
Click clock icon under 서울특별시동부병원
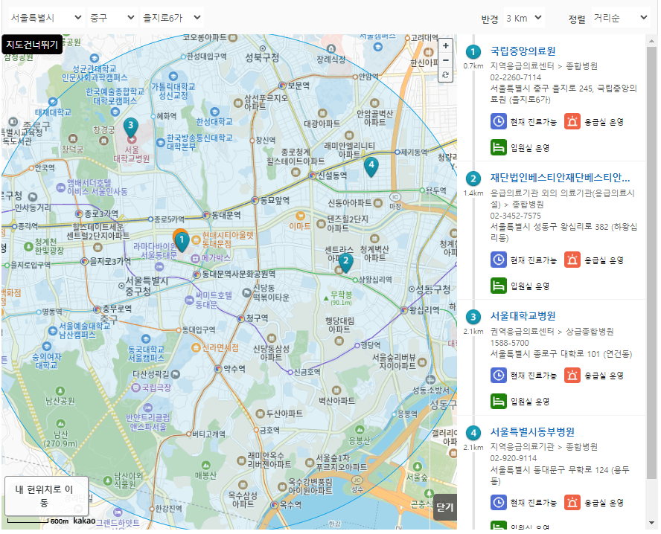click(x=498, y=502)
